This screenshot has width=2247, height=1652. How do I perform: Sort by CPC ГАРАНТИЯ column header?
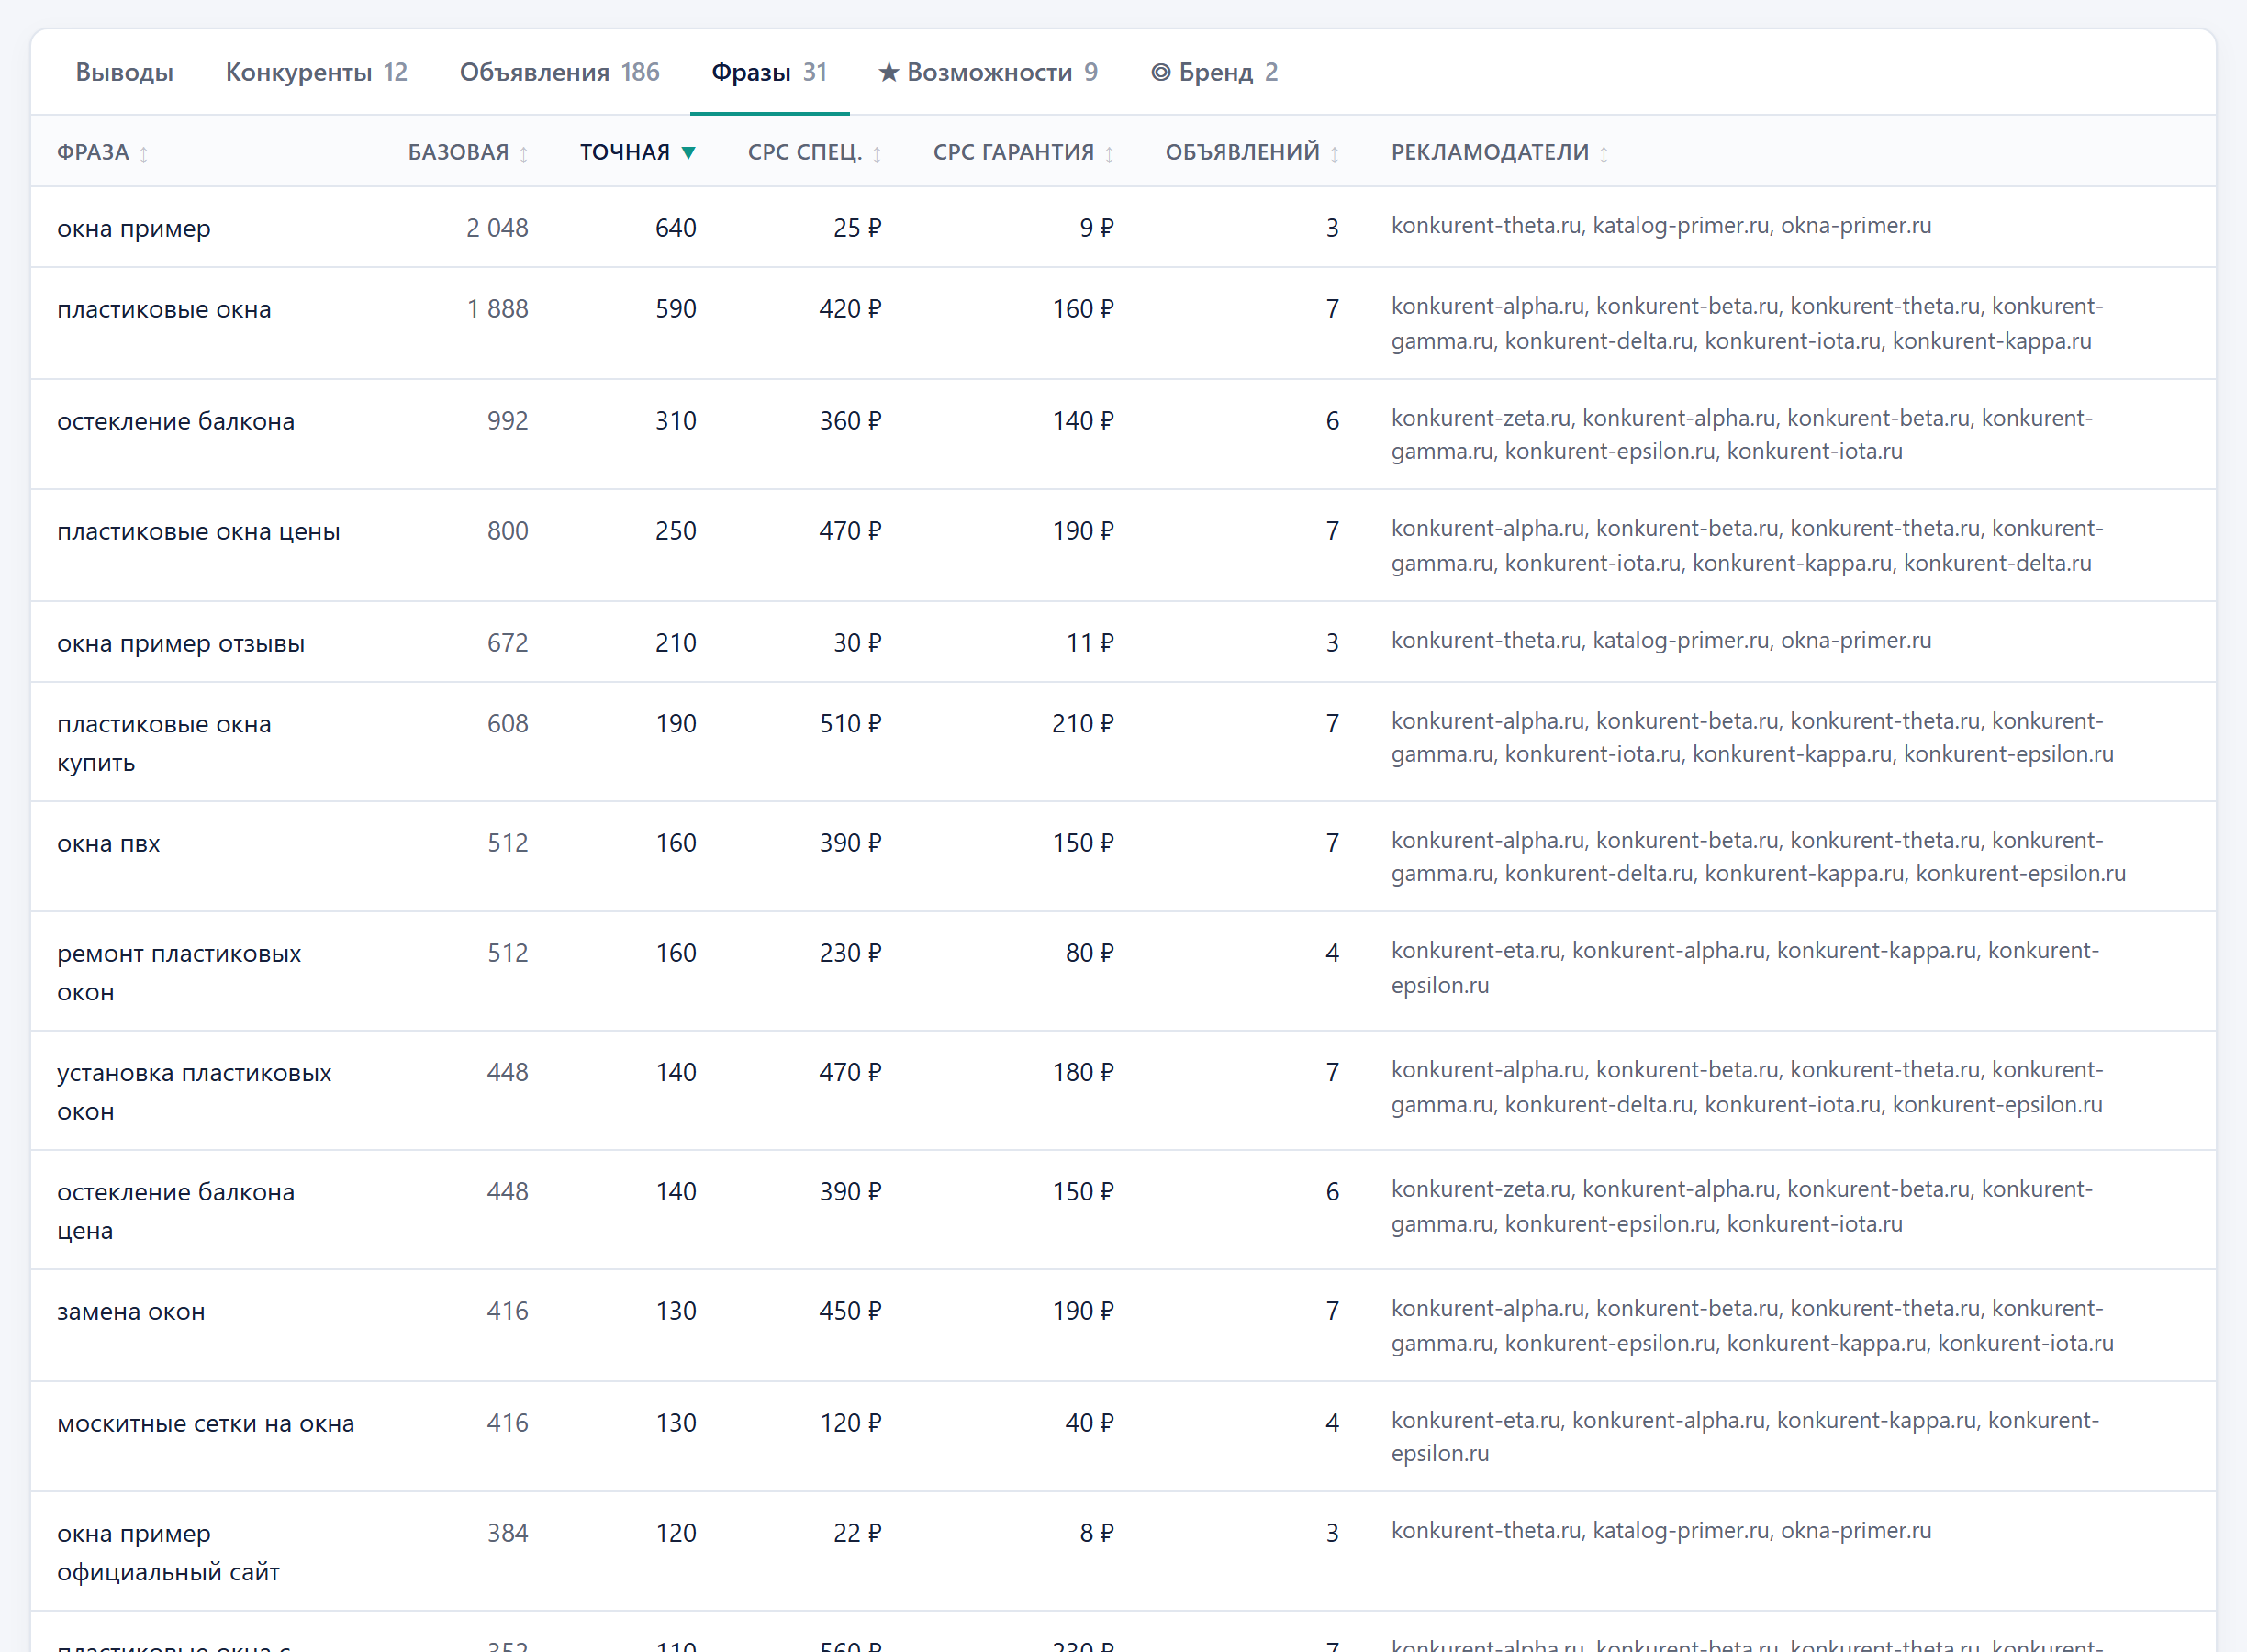click(x=1024, y=152)
